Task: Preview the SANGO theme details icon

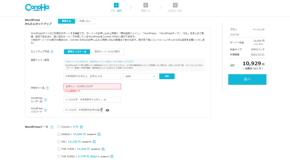Action: (99, 134)
